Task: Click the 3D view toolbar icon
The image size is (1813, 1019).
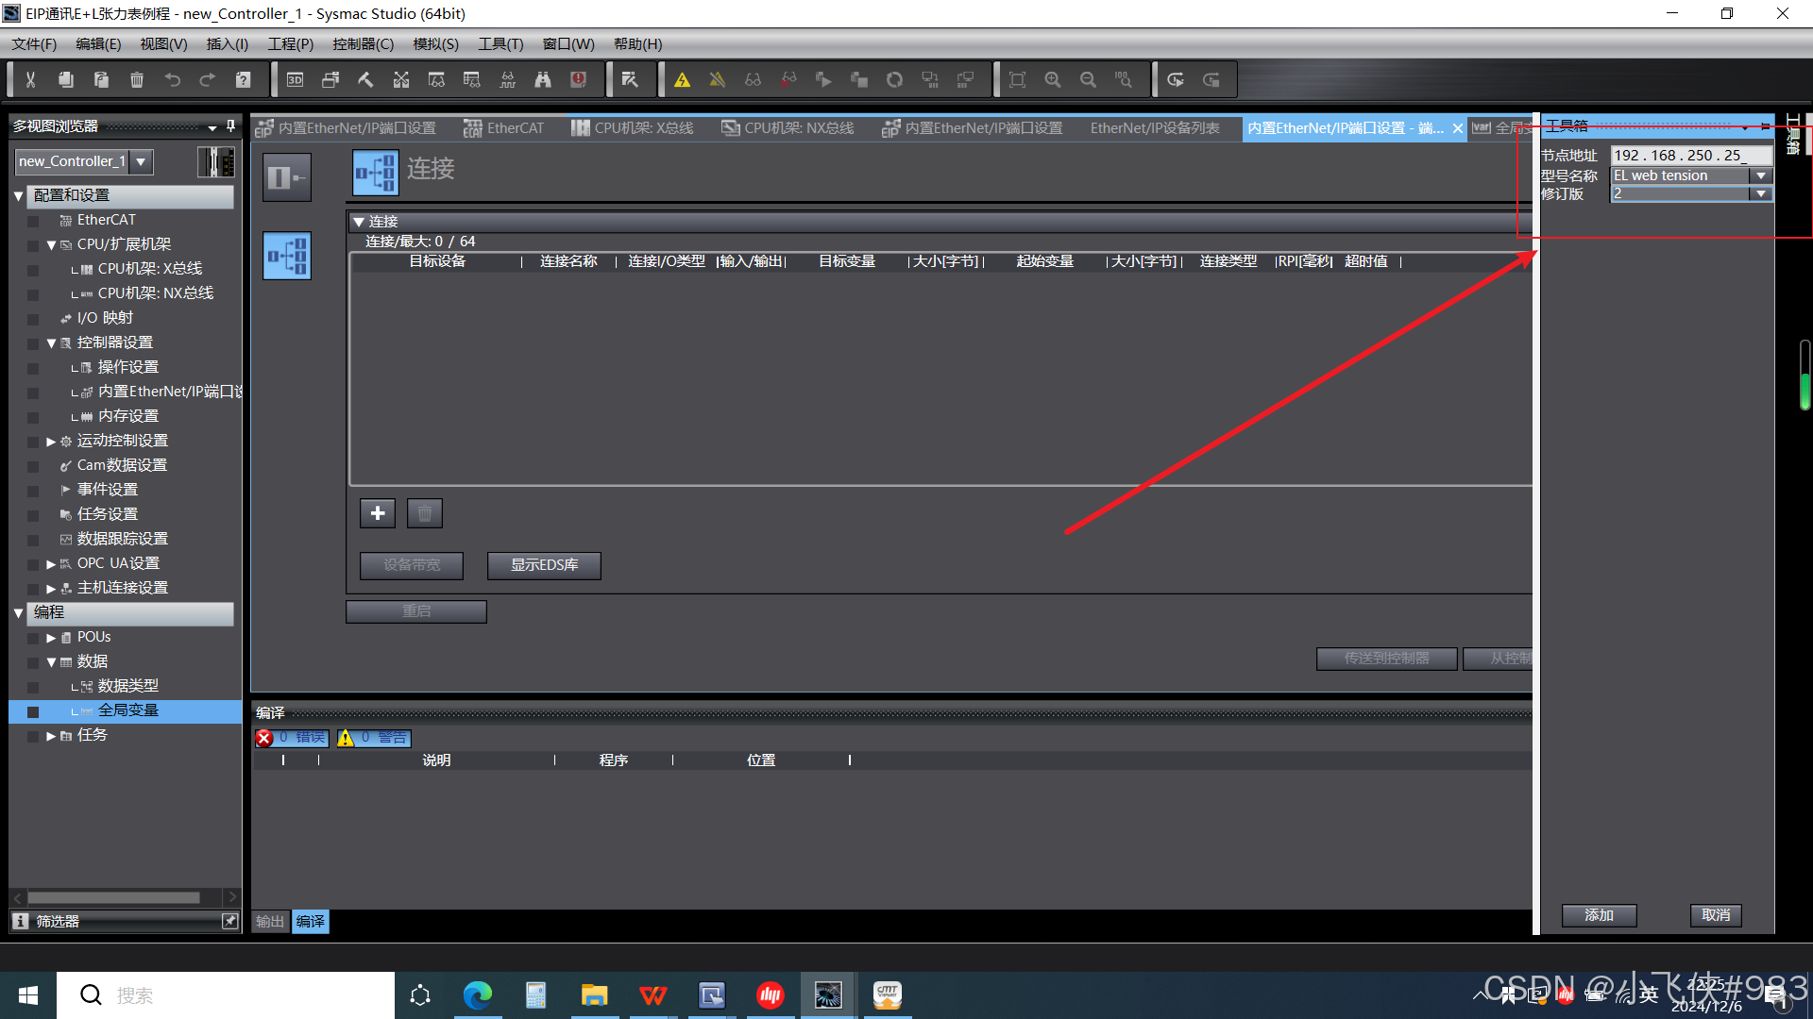Action: pyautogui.click(x=295, y=80)
